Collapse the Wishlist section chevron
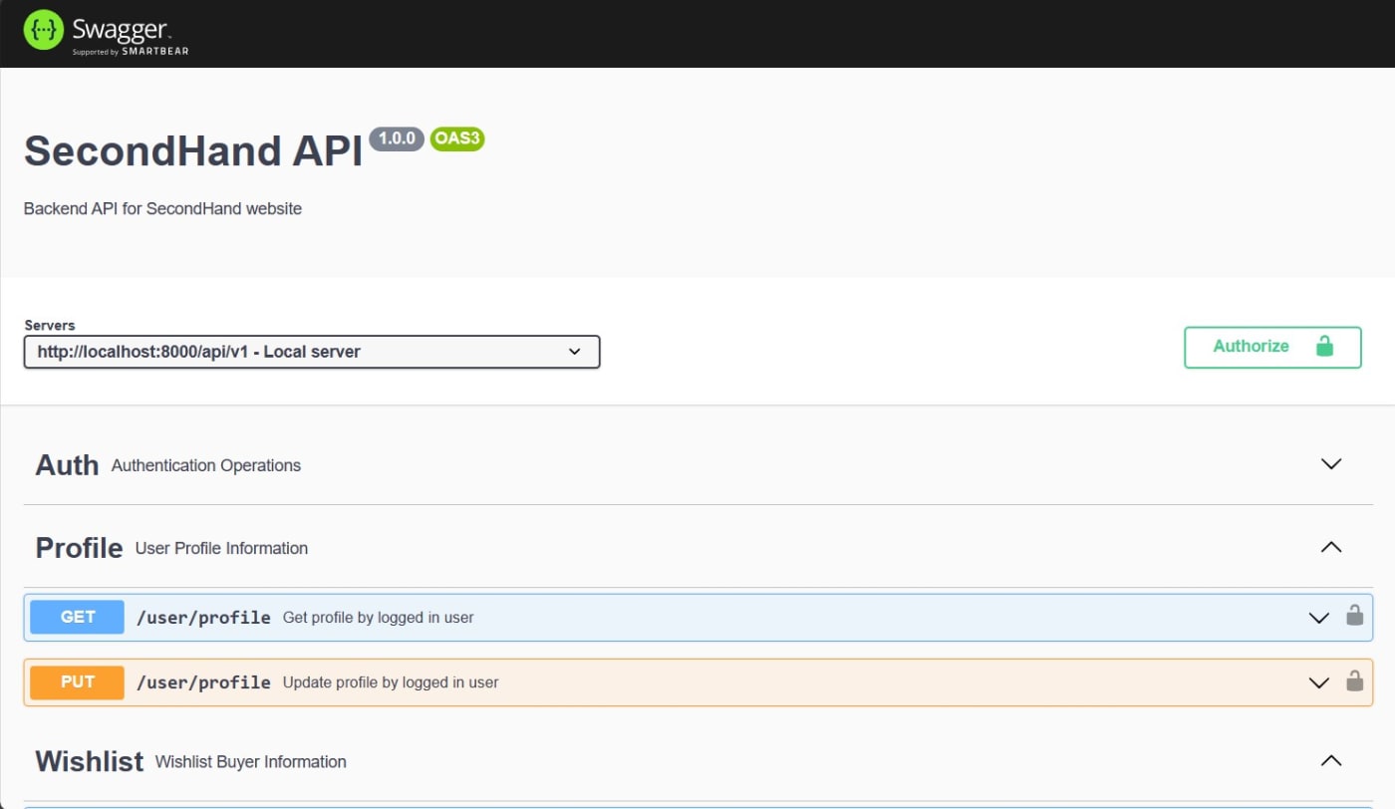 pos(1331,760)
